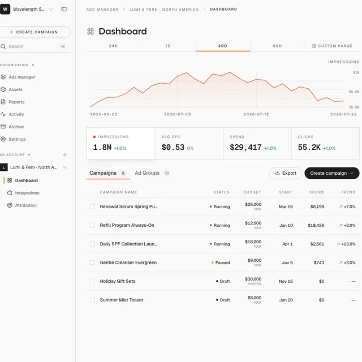Click the trend arrow for Daily SPF Collection
The image size is (362, 362).
338,244
